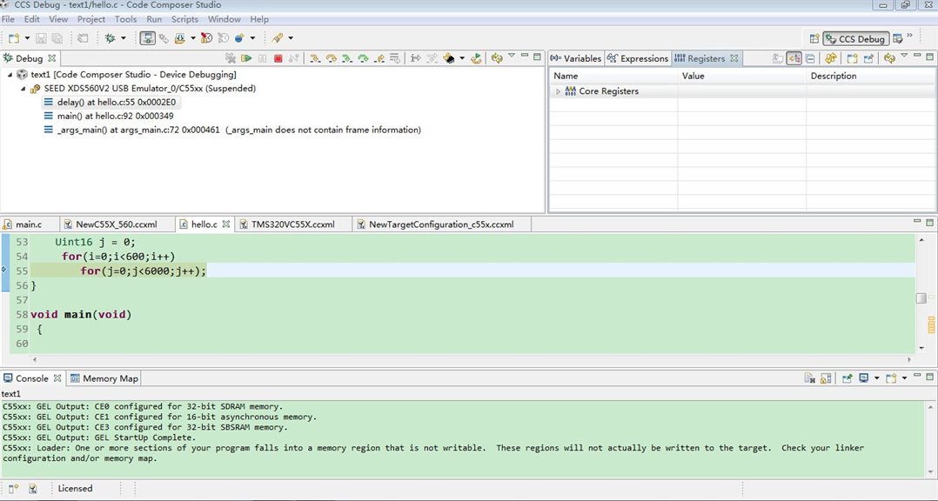Screen dimensions: 938x501
Task: Click the Assembly Step Over icon
Action: [363, 58]
